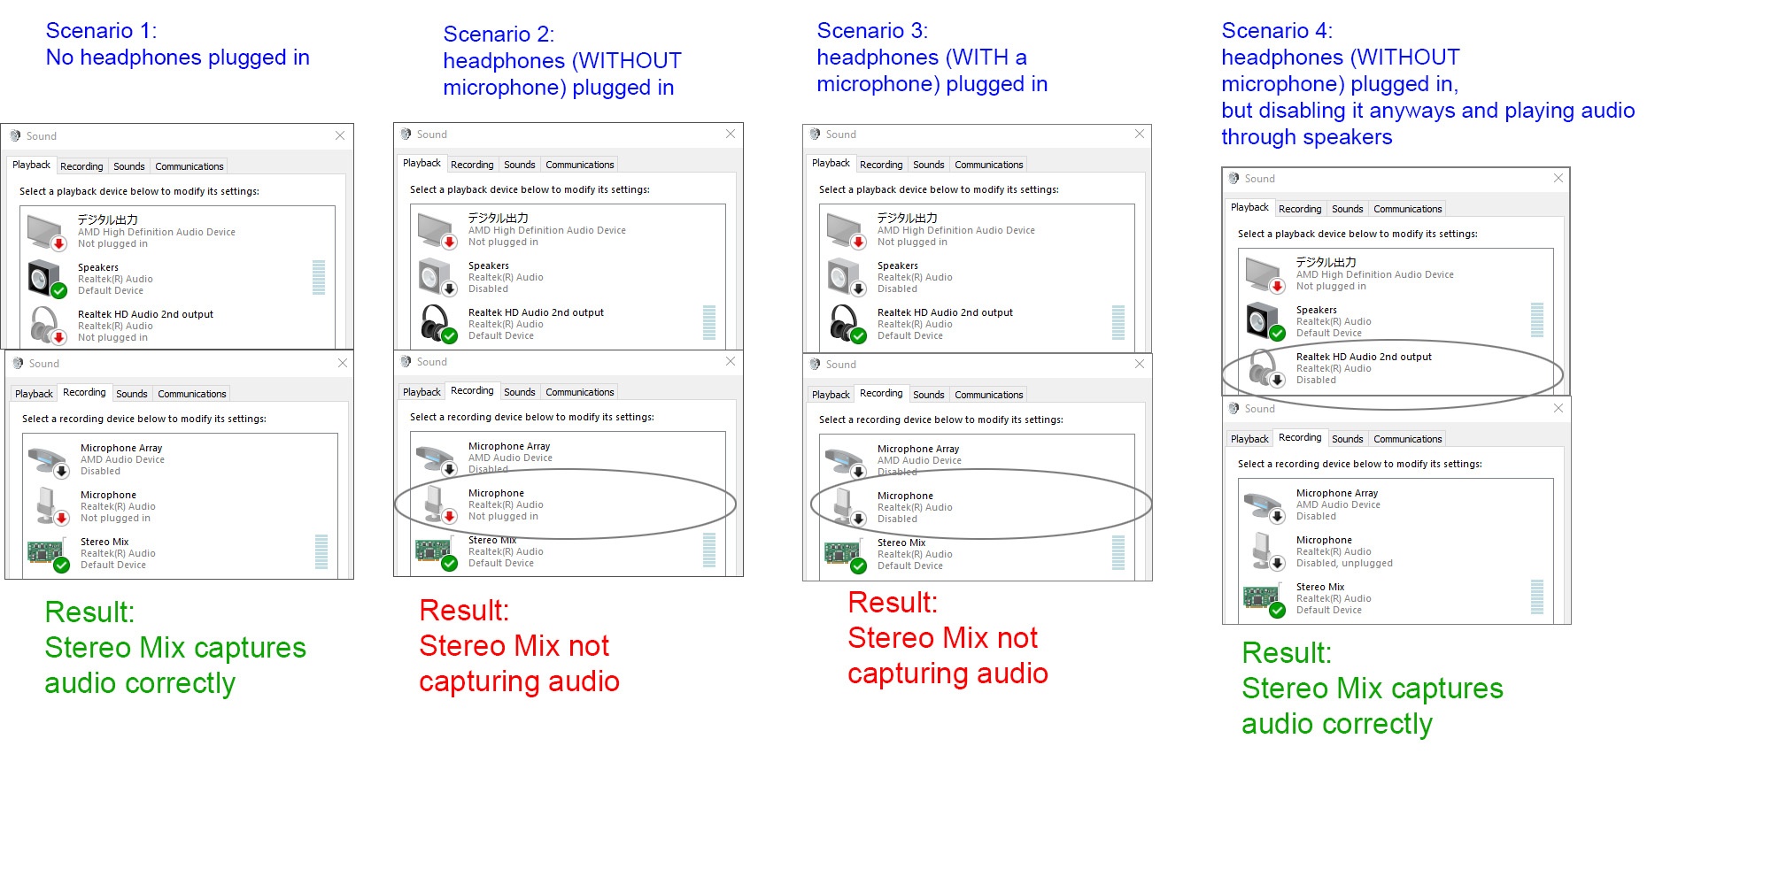Click デジタル出力 monitor icon in Scenario 1 playback

point(47,232)
